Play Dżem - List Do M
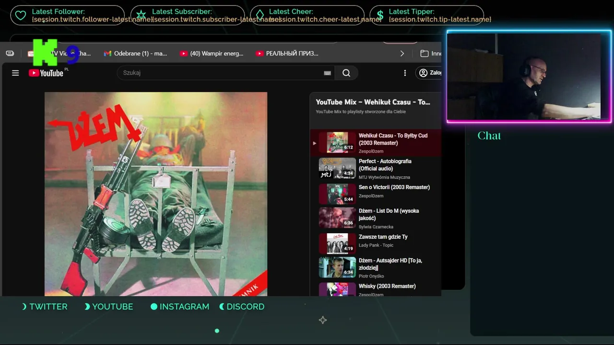Screen dimensions: 614x345 coord(389,214)
